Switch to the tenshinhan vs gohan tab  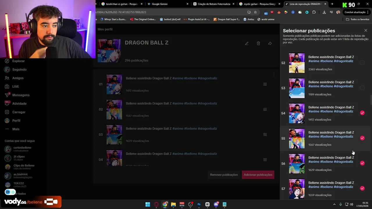122,4
